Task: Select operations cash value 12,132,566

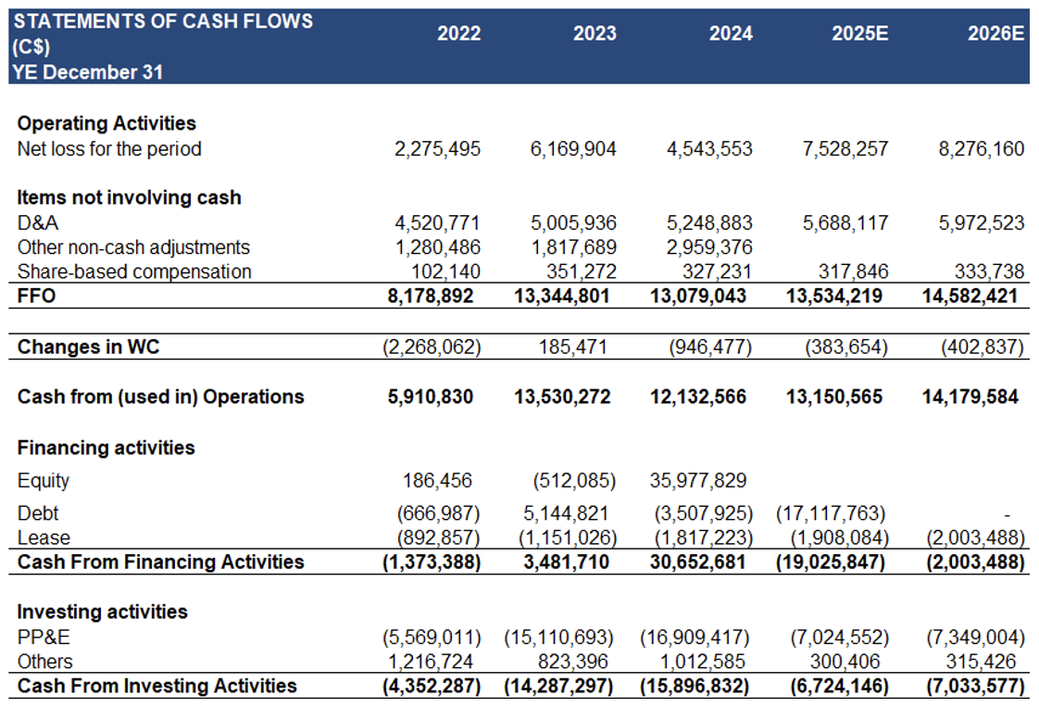Action: tap(697, 397)
